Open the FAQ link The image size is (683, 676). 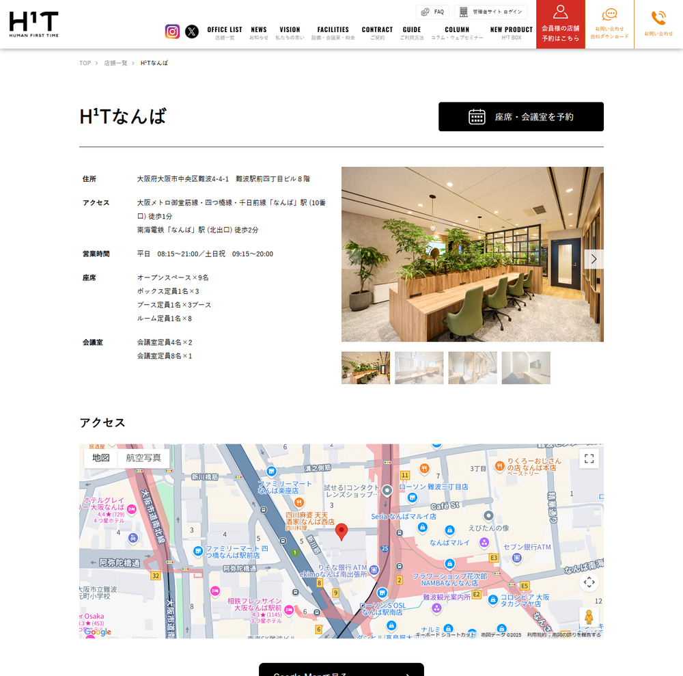[x=432, y=12]
